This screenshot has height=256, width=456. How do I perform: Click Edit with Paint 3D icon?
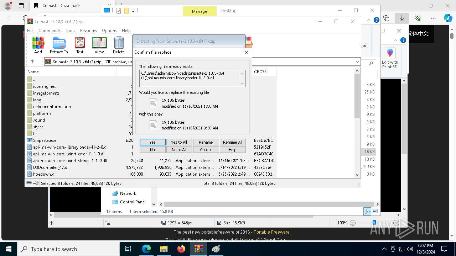click(x=390, y=59)
